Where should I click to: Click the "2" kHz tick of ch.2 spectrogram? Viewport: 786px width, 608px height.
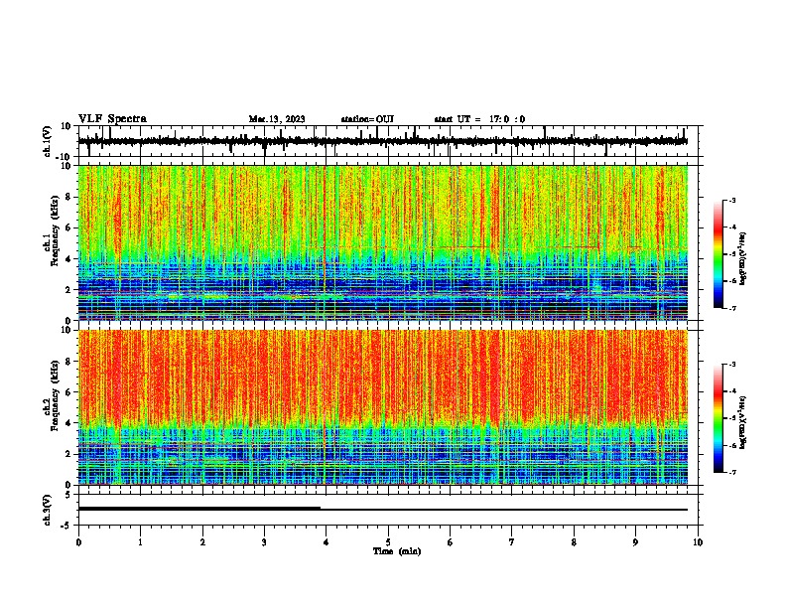pos(68,454)
